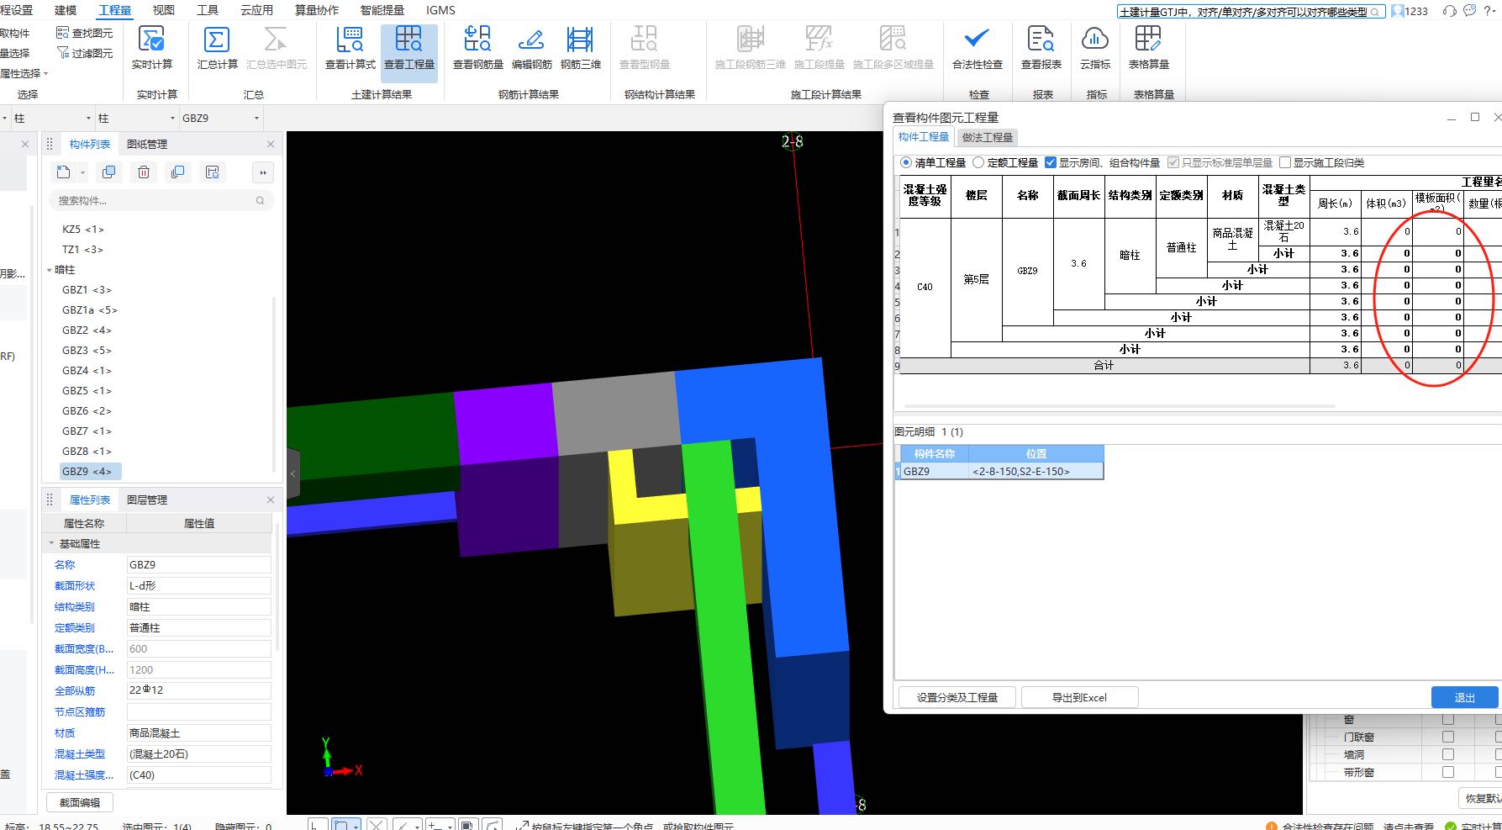This screenshot has height=830, width=1502.
Task: Open the 视图 ribbon tab
Action: click(164, 10)
